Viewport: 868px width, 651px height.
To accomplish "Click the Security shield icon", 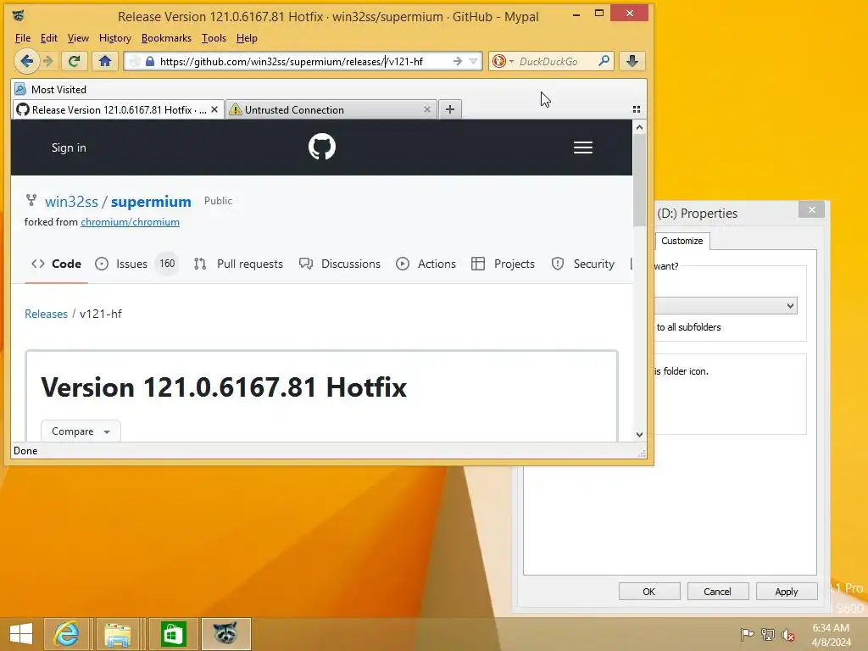I will pos(558,264).
